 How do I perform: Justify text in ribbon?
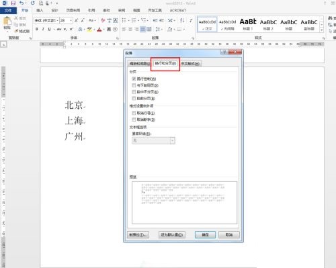(142, 29)
